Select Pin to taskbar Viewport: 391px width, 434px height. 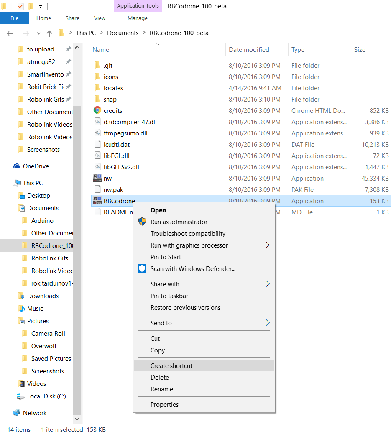[204, 296]
